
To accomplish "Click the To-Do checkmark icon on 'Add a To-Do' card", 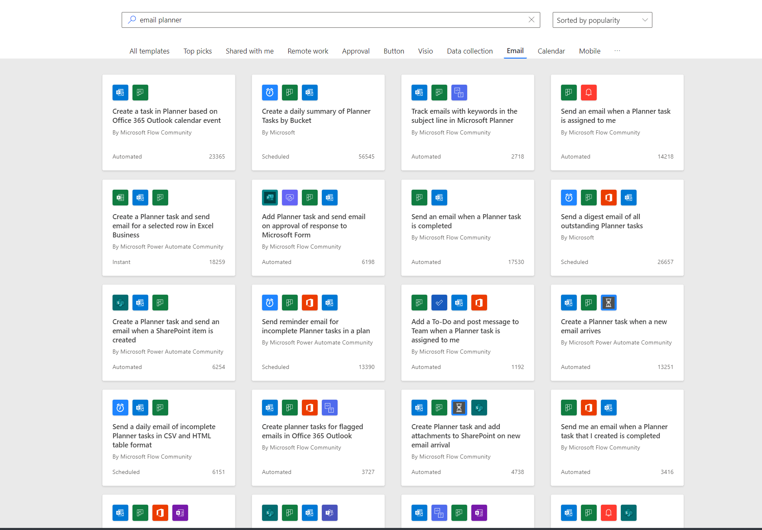I will coord(439,303).
